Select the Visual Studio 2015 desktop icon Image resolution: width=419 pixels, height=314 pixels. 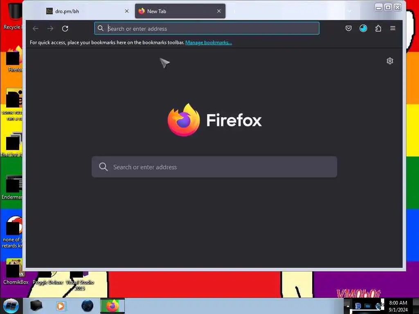pos(79,281)
